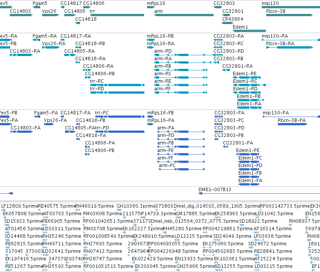
Task: Click EST label LP12809.5prime
Action: click(x=20, y=206)
